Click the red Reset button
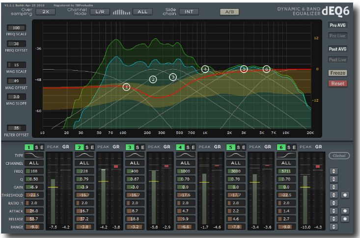 (338, 83)
